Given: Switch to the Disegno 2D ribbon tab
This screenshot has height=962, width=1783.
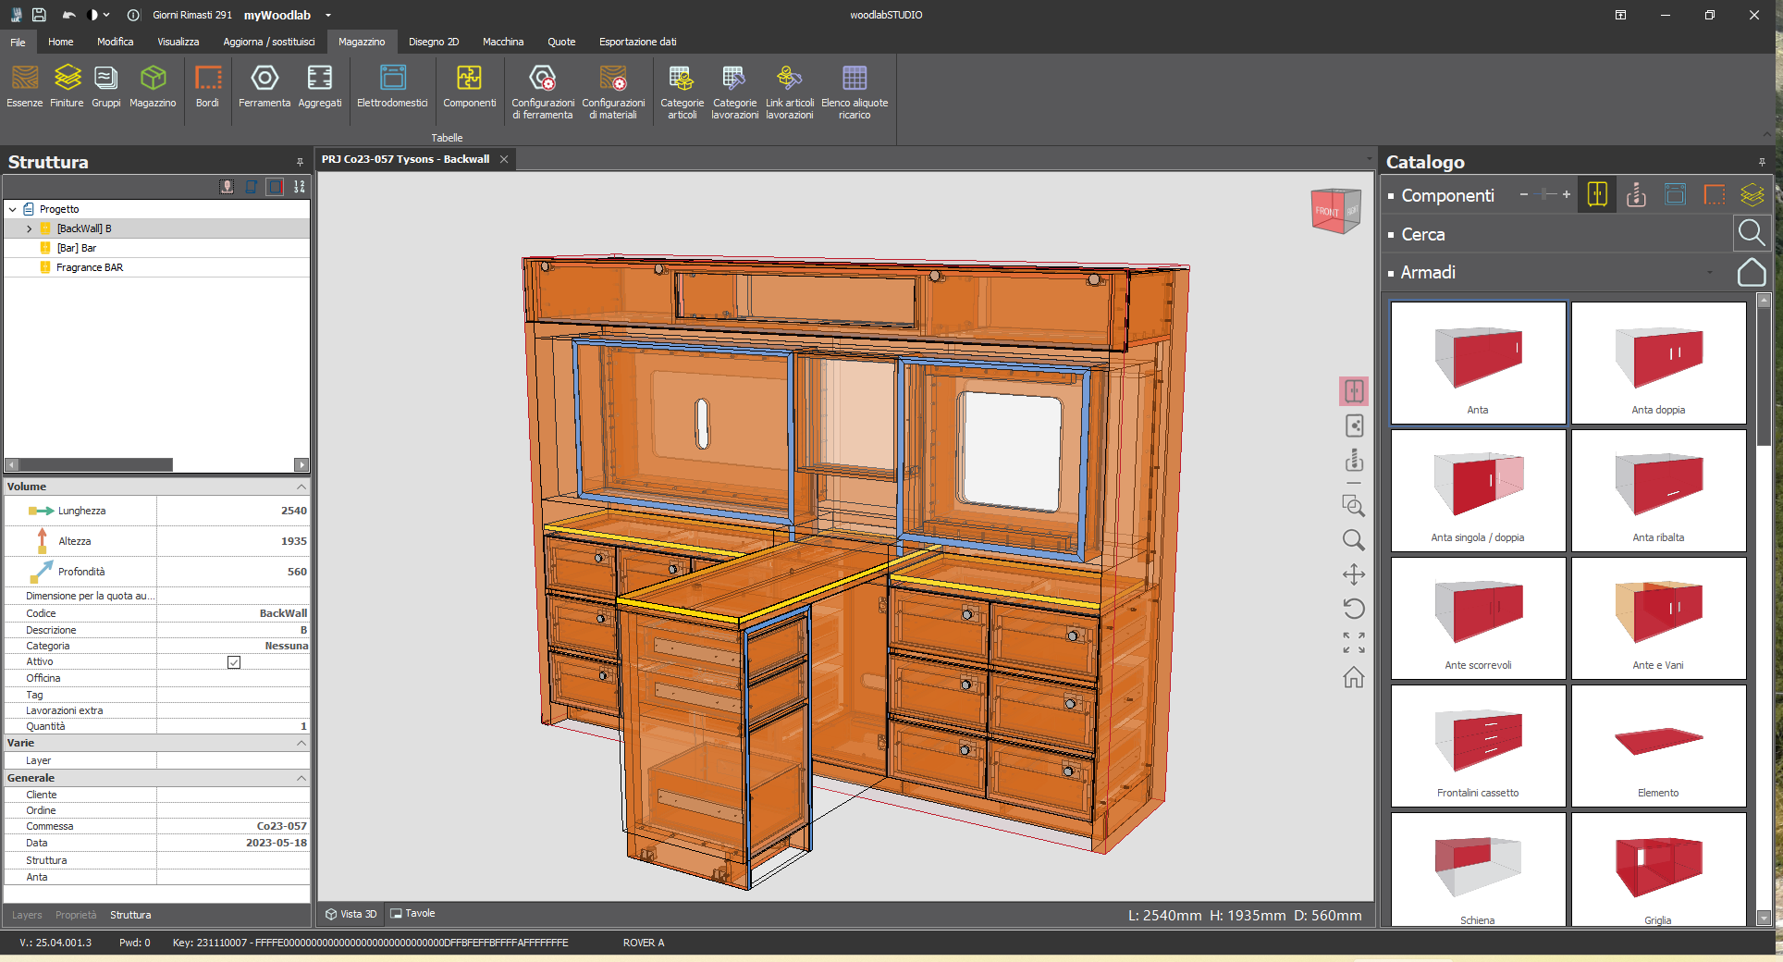Looking at the screenshot, I should coord(434,42).
